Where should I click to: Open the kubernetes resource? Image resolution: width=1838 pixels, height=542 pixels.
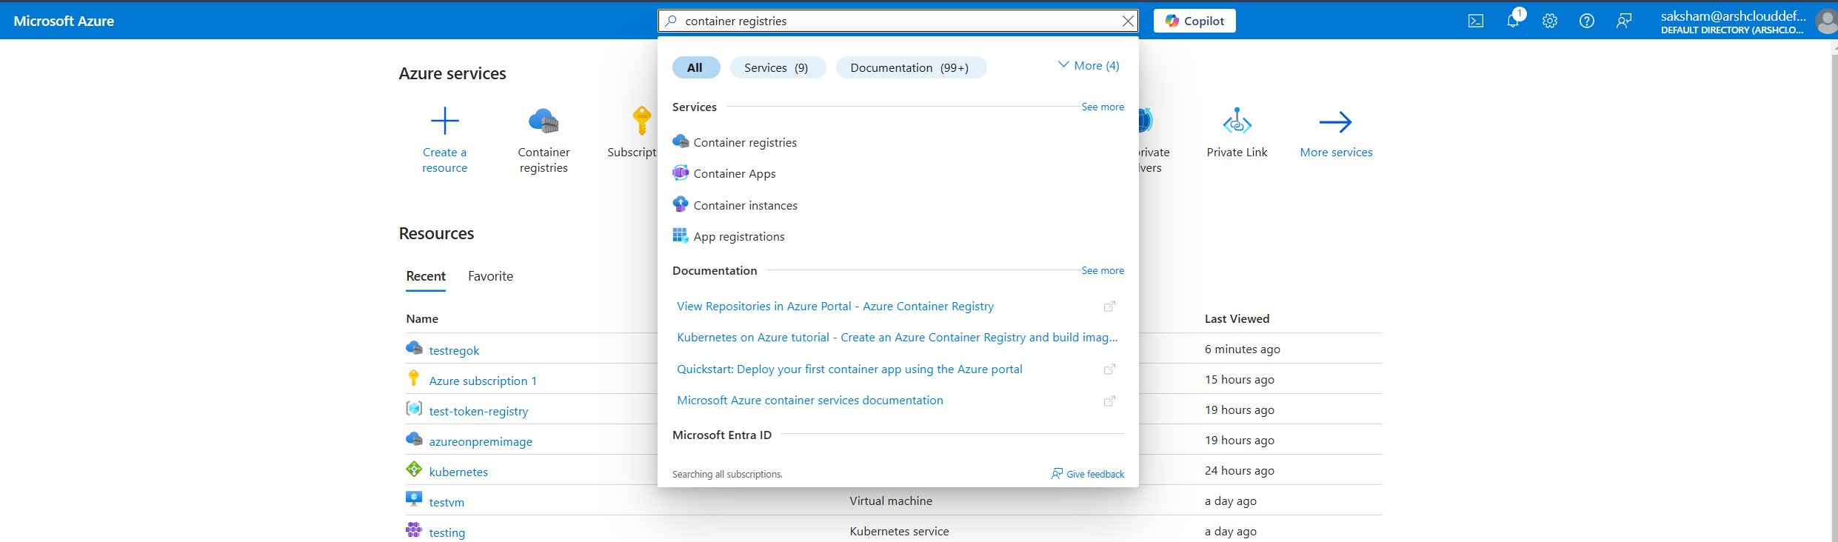(458, 472)
